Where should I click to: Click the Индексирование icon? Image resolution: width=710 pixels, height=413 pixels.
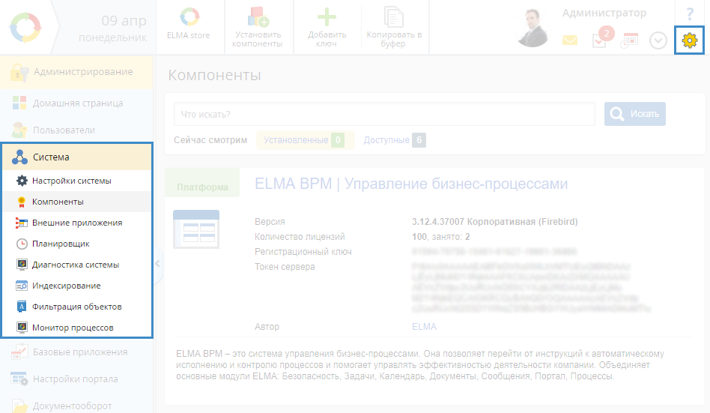[22, 286]
